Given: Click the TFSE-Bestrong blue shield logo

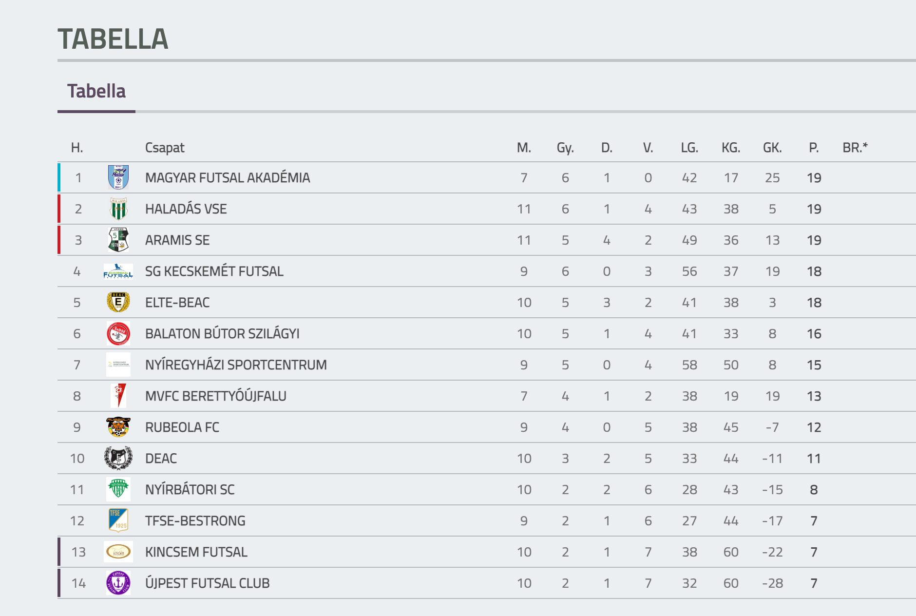Looking at the screenshot, I should point(118,520).
